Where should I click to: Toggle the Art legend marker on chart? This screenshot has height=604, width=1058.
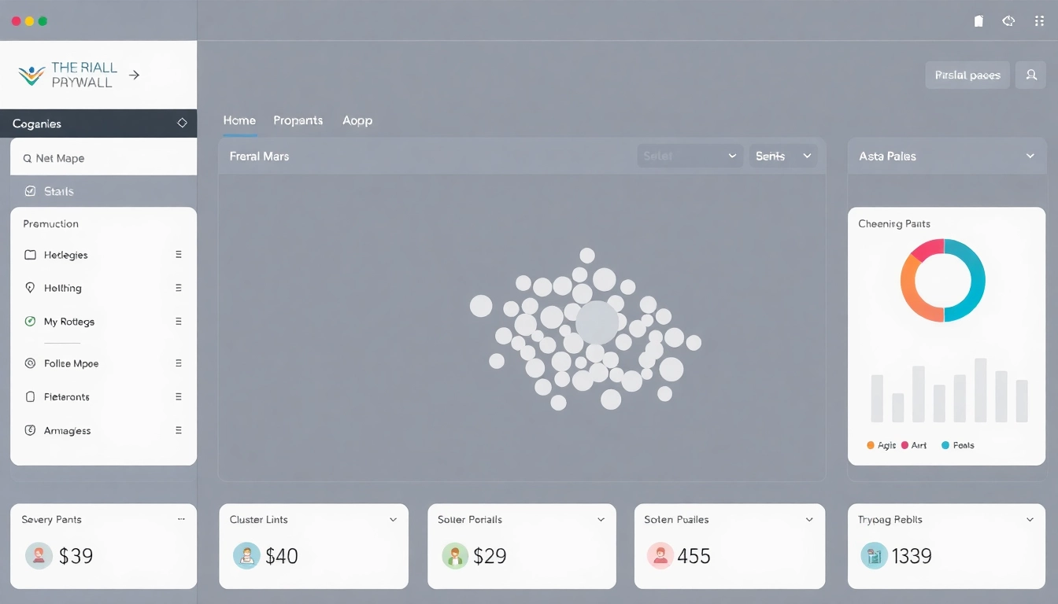point(904,444)
